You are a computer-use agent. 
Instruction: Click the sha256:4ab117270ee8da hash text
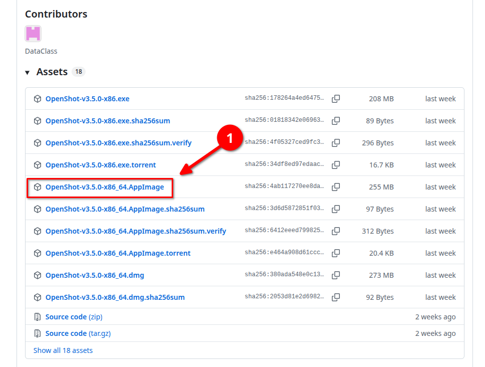(284, 187)
